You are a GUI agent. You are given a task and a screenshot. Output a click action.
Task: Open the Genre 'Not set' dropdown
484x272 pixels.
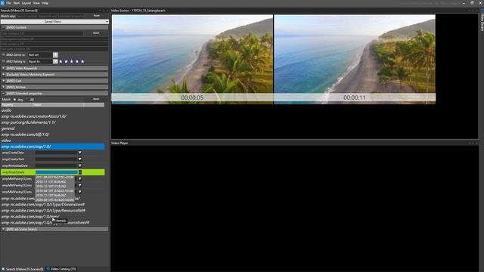(x=55, y=55)
